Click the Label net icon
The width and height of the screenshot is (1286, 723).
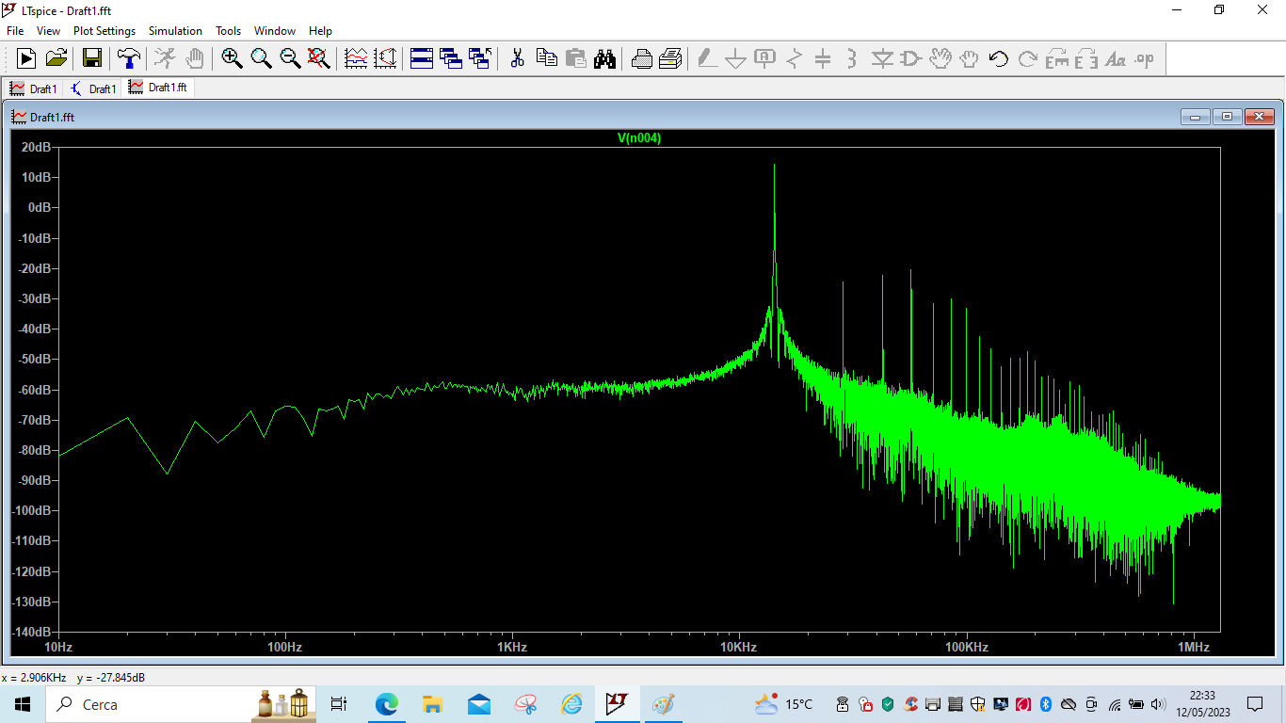click(764, 58)
